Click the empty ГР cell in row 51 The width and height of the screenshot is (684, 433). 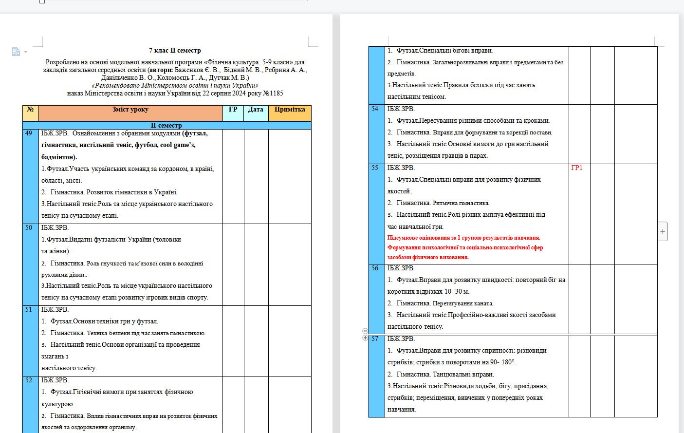click(x=233, y=340)
